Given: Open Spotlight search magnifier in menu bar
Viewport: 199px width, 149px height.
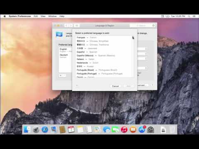Looking at the screenshot, I should click(189, 16).
